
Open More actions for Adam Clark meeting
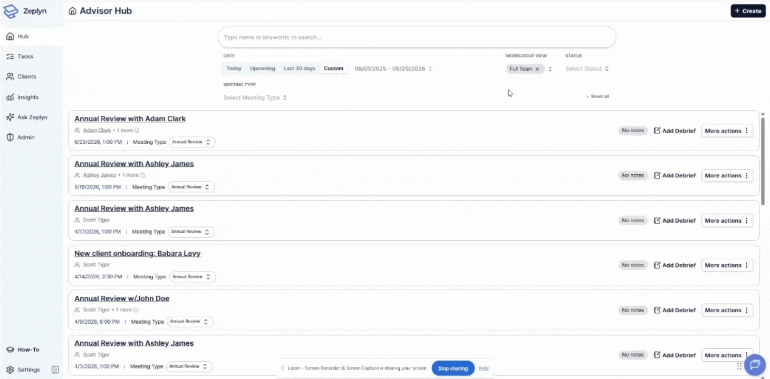click(727, 131)
